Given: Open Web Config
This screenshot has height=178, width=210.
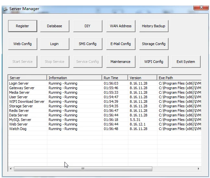Looking at the screenshot, I should [x=22, y=44].
